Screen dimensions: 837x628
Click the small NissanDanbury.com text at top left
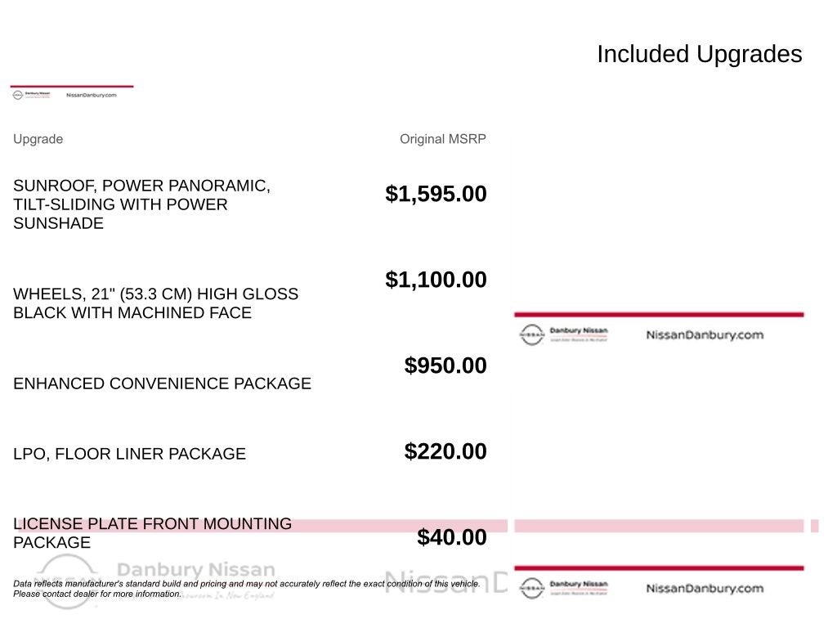92,95
